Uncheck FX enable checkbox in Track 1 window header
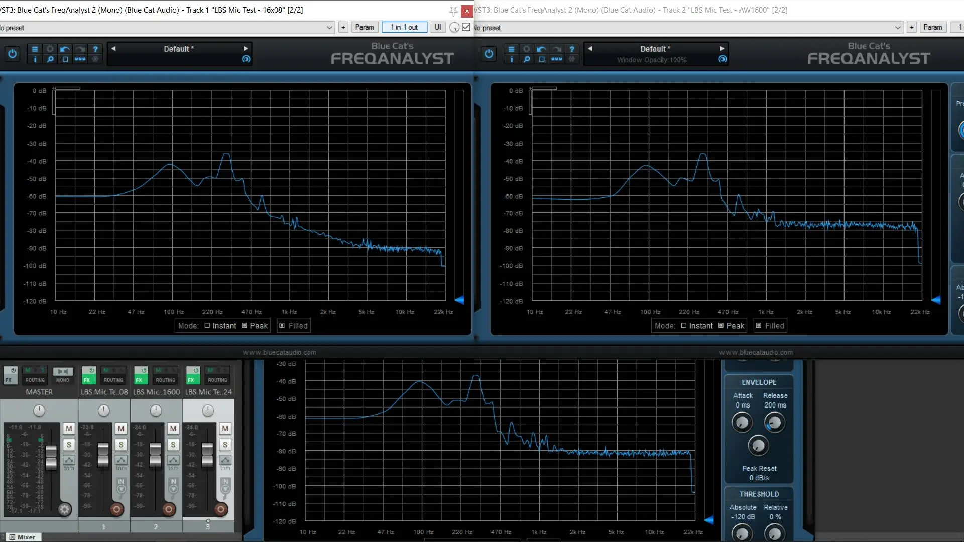The image size is (964, 542). click(466, 27)
